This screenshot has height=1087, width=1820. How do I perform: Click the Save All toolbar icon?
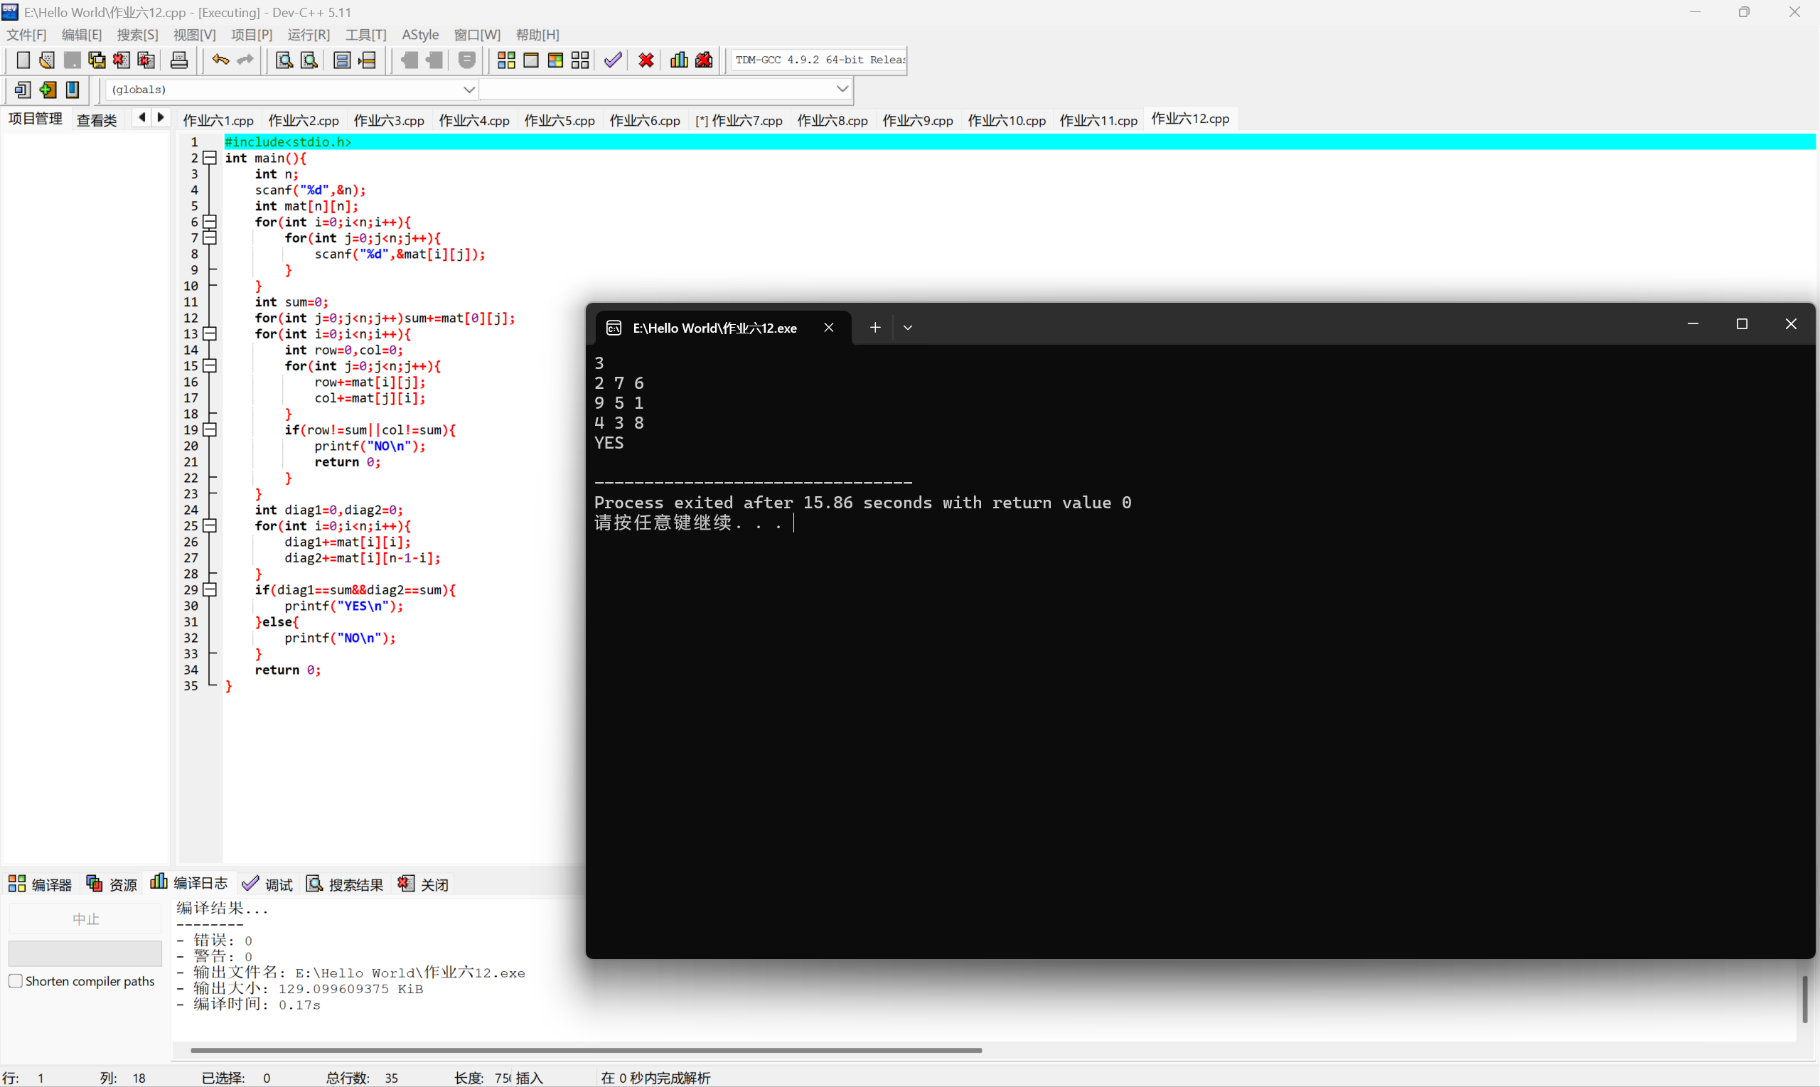click(x=97, y=60)
